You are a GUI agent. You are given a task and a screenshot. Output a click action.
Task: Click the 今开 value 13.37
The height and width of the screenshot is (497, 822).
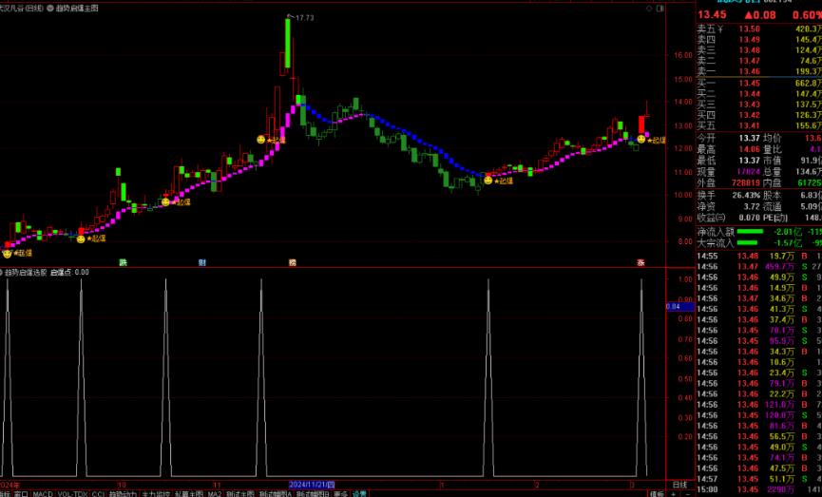749,138
